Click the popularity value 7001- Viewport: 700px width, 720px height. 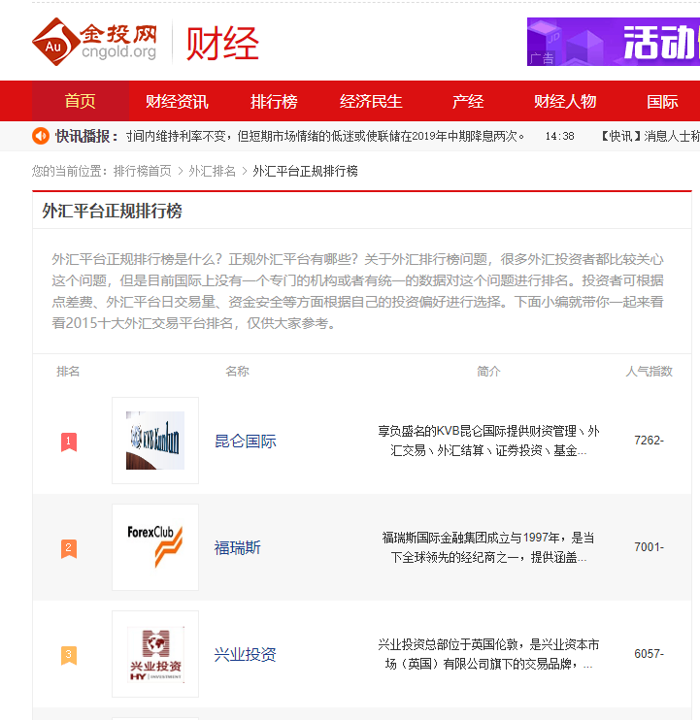pos(649,547)
